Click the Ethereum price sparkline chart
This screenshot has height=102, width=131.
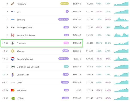121,43
